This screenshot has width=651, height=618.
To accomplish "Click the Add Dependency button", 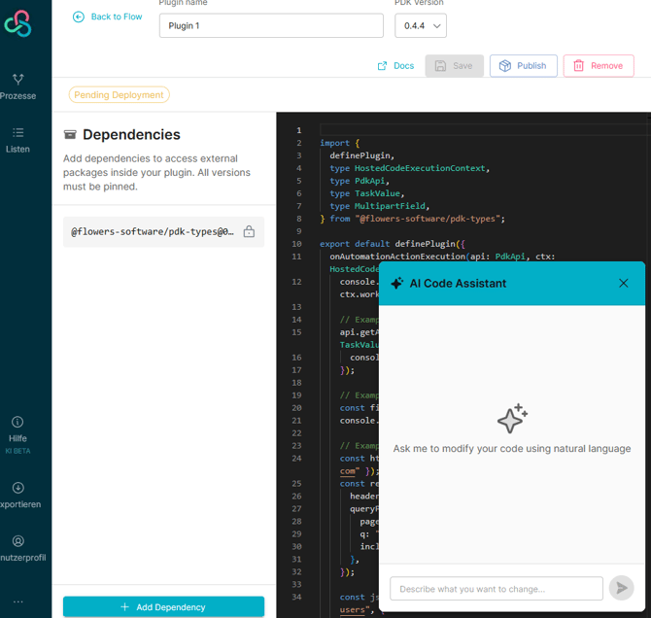I will pyautogui.click(x=163, y=606).
